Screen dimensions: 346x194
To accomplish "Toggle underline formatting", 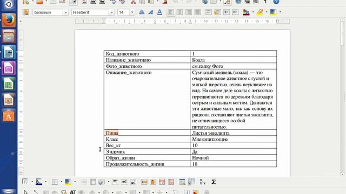I will coord(159,12).
